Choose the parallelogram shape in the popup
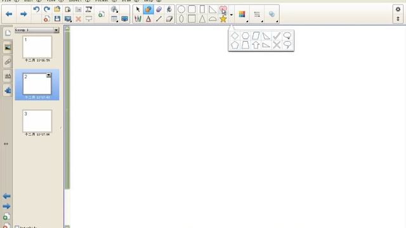The height and width of the screenshot is (228, 406). 256,35
